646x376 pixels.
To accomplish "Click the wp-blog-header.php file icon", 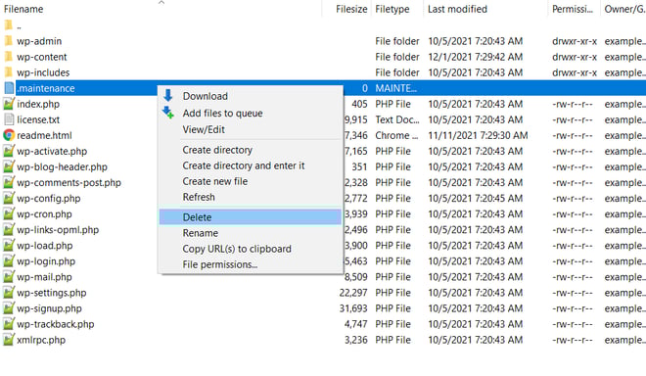I will click(x=9, y=167).
